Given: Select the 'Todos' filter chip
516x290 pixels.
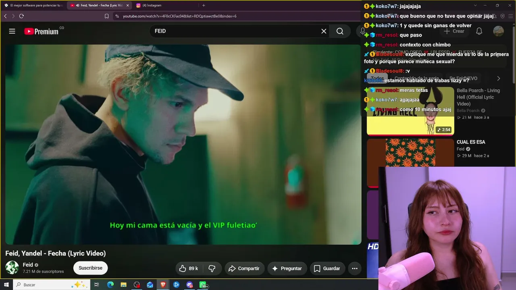Looking at the screenshot, I should (x=377, y=79).
